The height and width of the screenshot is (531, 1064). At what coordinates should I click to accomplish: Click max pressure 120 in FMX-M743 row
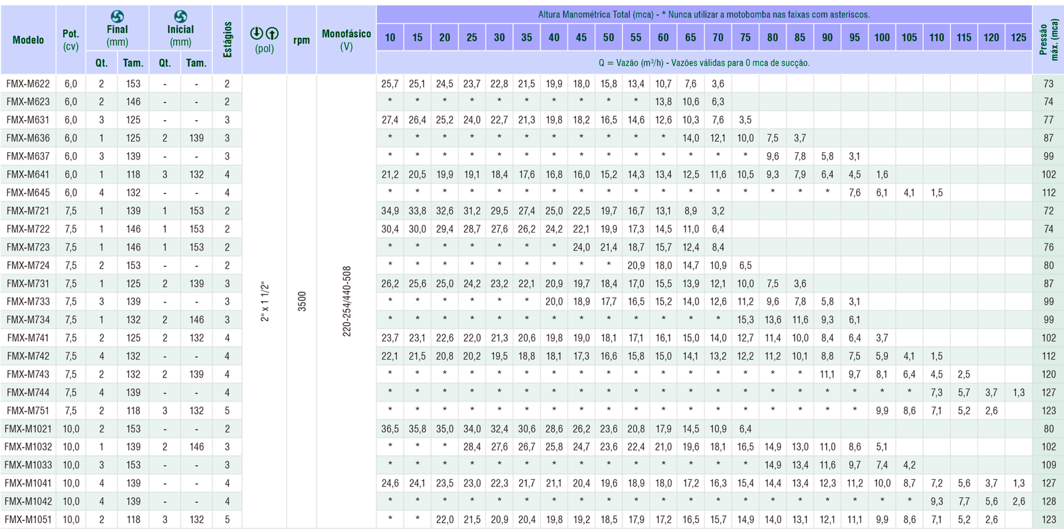(x=1049, y=374)
